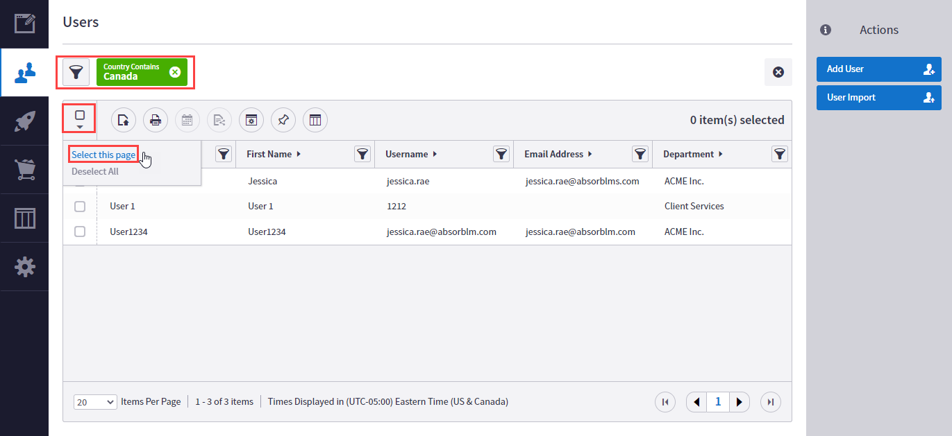Click the User Import button
The image size is (952, 436).
point(878,97)
